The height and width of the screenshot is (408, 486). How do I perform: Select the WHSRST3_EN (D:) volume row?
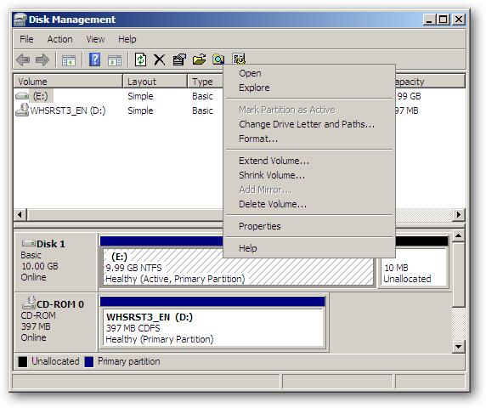(x=68, y=110)
